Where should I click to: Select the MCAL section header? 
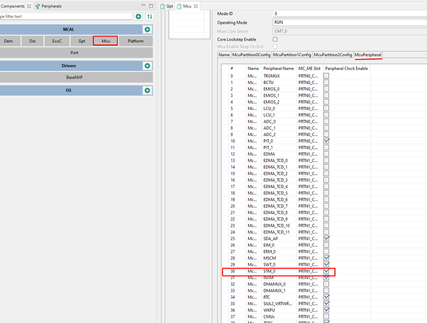point(68,30)
